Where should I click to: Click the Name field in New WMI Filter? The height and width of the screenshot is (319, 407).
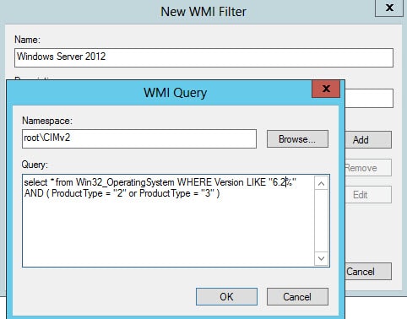click(203, 57)
